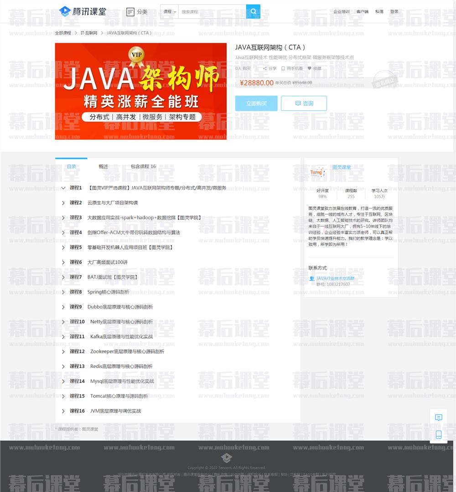Open the 客户端 link
The height and width of the screenshot is (492, 456).
pyautogui.click(x=363, y=11)
